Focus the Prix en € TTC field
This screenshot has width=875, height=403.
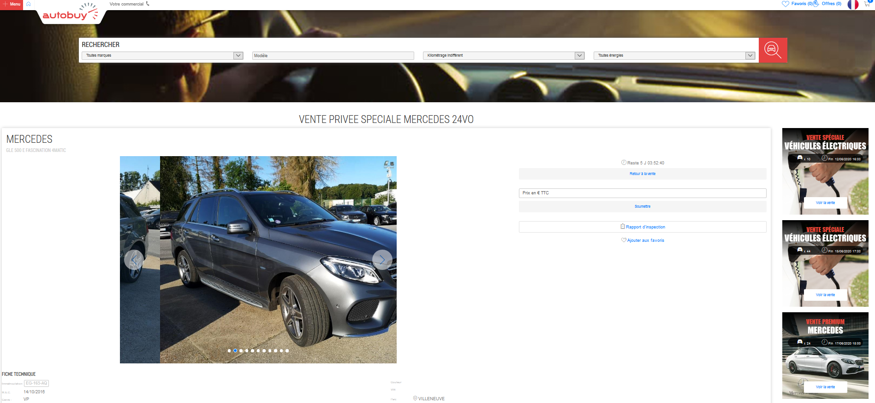(x=643, y=193)
